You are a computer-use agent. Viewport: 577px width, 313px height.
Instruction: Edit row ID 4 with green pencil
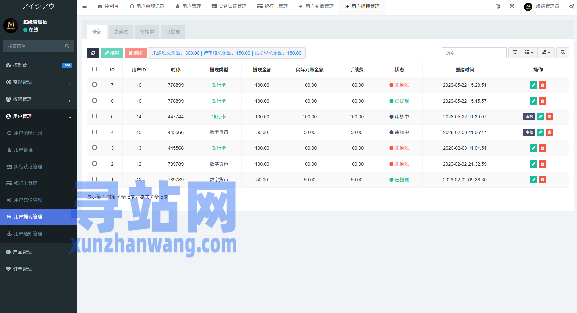coord(540,132)
